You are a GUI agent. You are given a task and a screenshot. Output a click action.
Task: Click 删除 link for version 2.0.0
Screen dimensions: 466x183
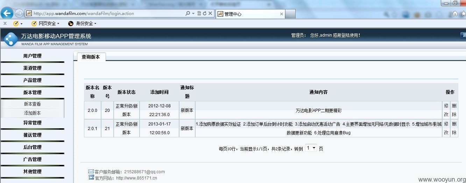click(x=454, y=110)
